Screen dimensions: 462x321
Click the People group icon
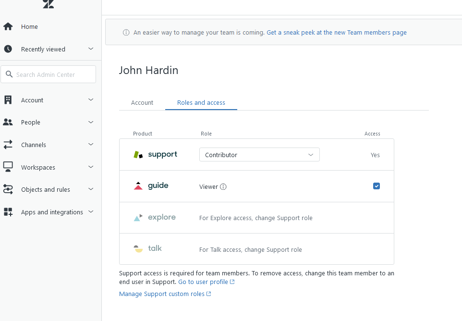8,122
